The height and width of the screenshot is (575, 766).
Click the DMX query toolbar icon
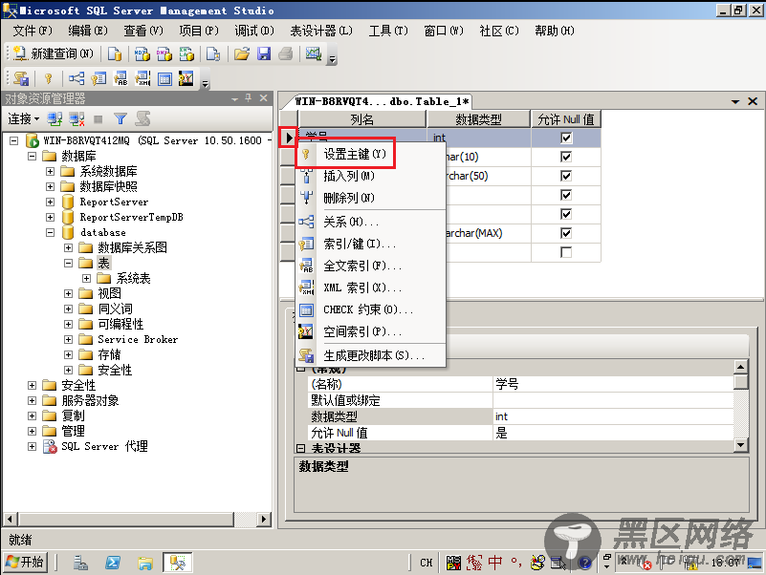(x=164, y=53)
